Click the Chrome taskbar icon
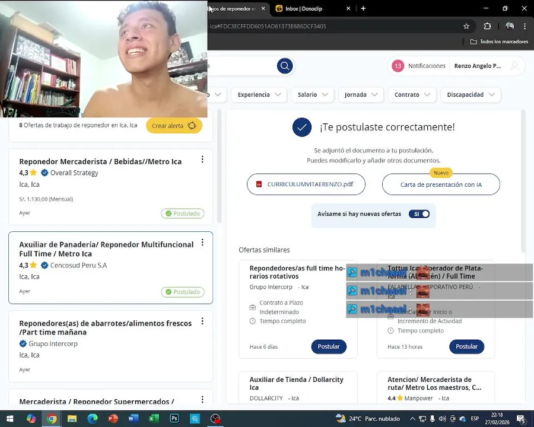The height and width of the screenshot is (427, 534). coord(52,419)
